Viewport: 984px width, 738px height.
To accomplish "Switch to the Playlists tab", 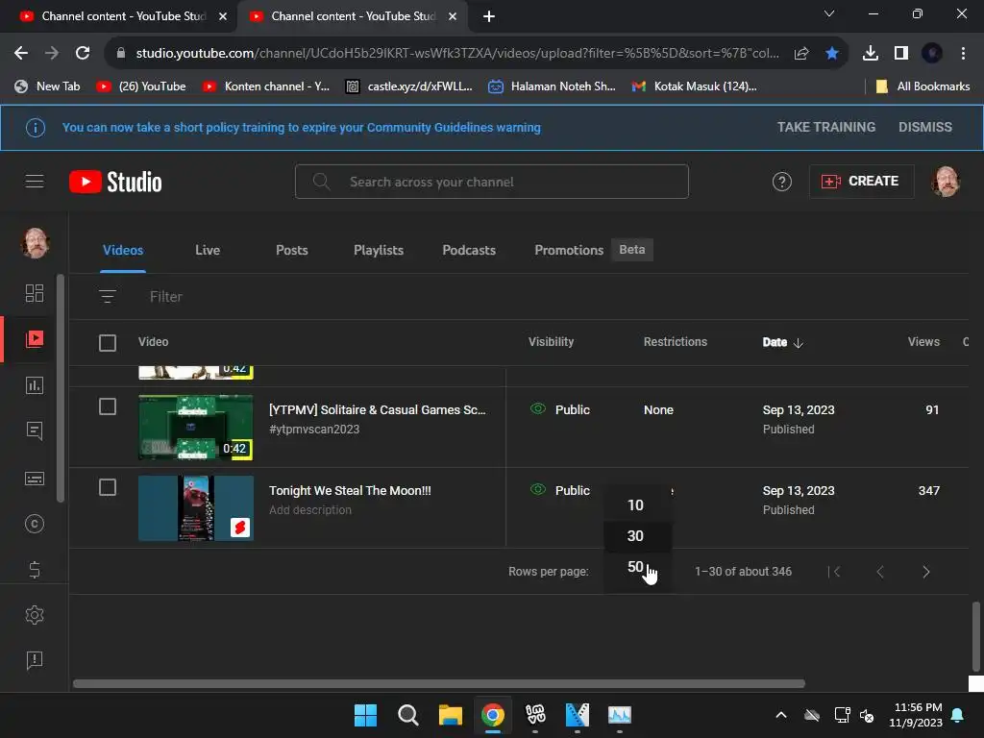I will tap(379, 250).
